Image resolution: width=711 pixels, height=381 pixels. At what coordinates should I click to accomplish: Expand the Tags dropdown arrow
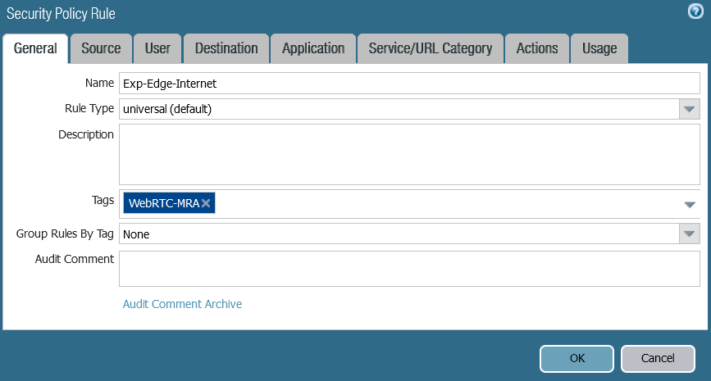click(x=689, y=204)
